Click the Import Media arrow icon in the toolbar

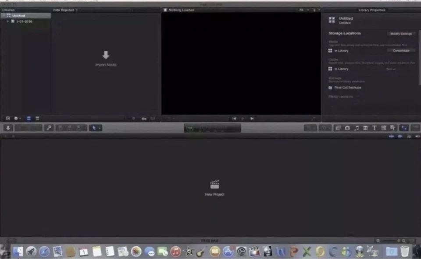8,128
